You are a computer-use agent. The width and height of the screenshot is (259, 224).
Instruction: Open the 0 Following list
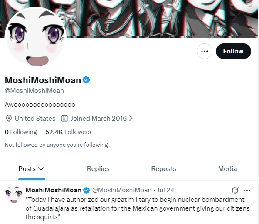pyautogui.click(x=21, y=132)
